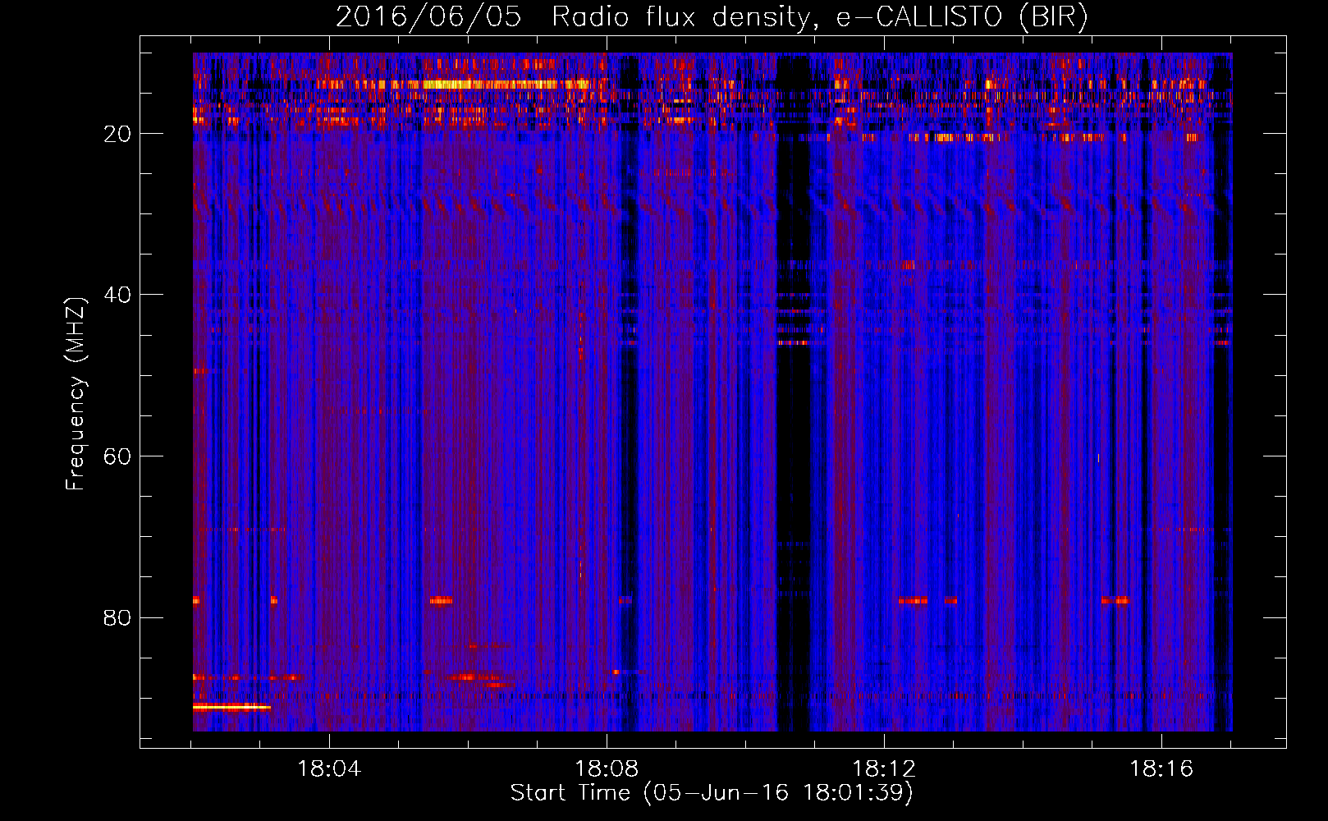Screen dimensions: 1328x821
Task: Click the bright yellow line above the time axis
Action: coord(231,706)
